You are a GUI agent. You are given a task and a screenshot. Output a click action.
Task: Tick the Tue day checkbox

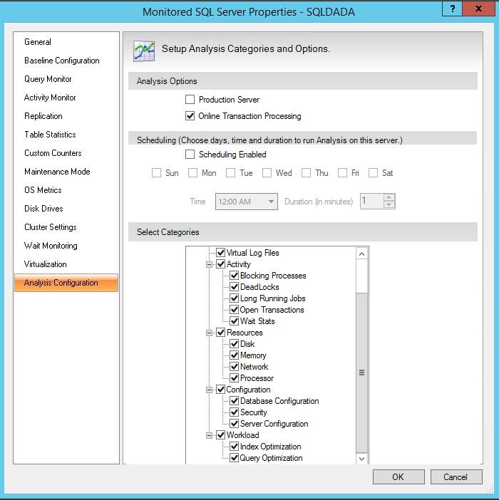pyautogui.click(x=230, y=173)
